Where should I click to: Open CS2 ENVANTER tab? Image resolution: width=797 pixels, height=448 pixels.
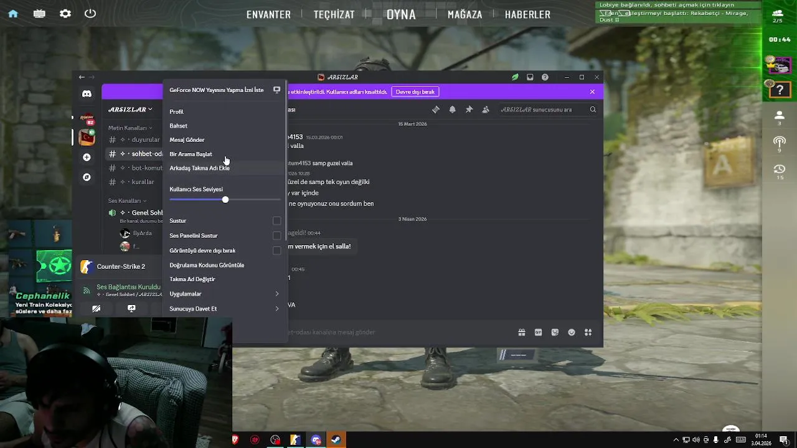(x=268, y=14)
